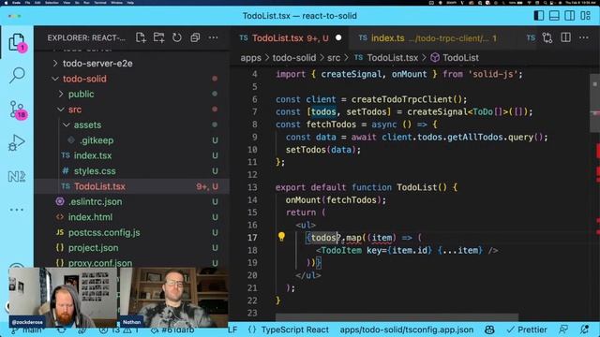Place cursor on line 13 TodoList function name
The image size is (600, 337).
click(x=416, y=187)
